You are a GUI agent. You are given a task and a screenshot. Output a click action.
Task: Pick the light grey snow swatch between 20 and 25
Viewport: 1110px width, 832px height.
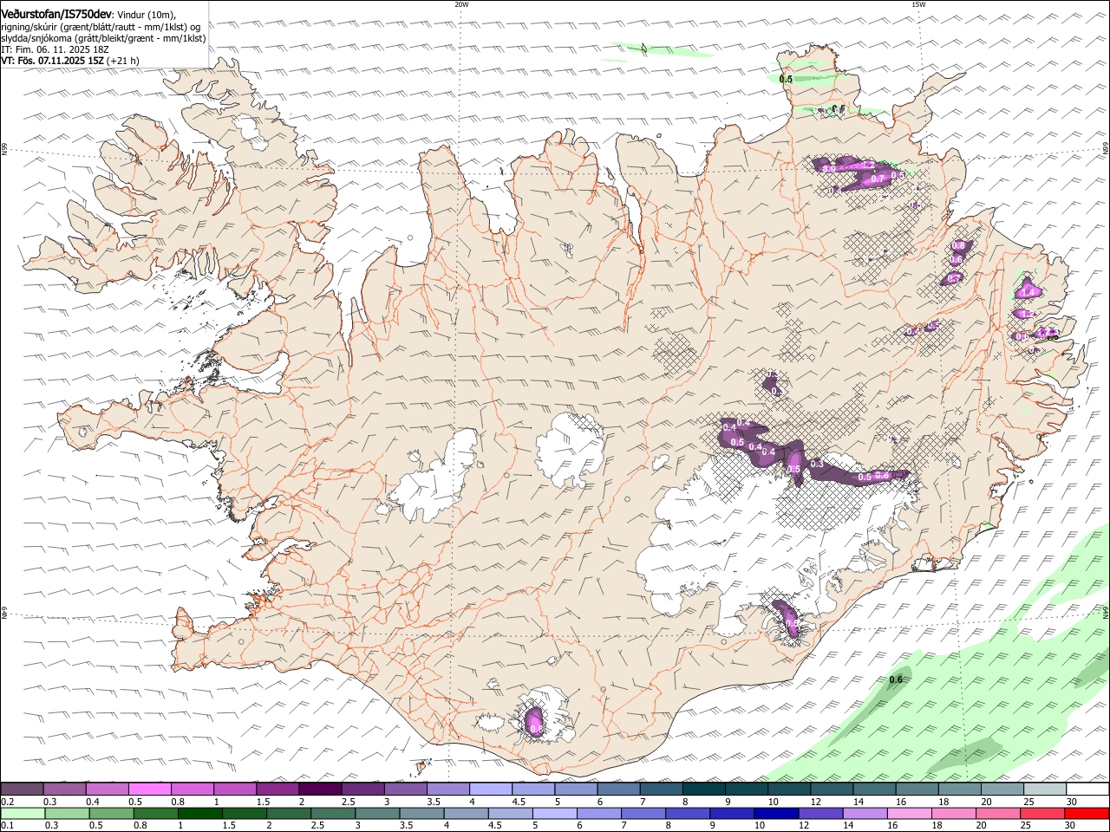pos(1002,789)
